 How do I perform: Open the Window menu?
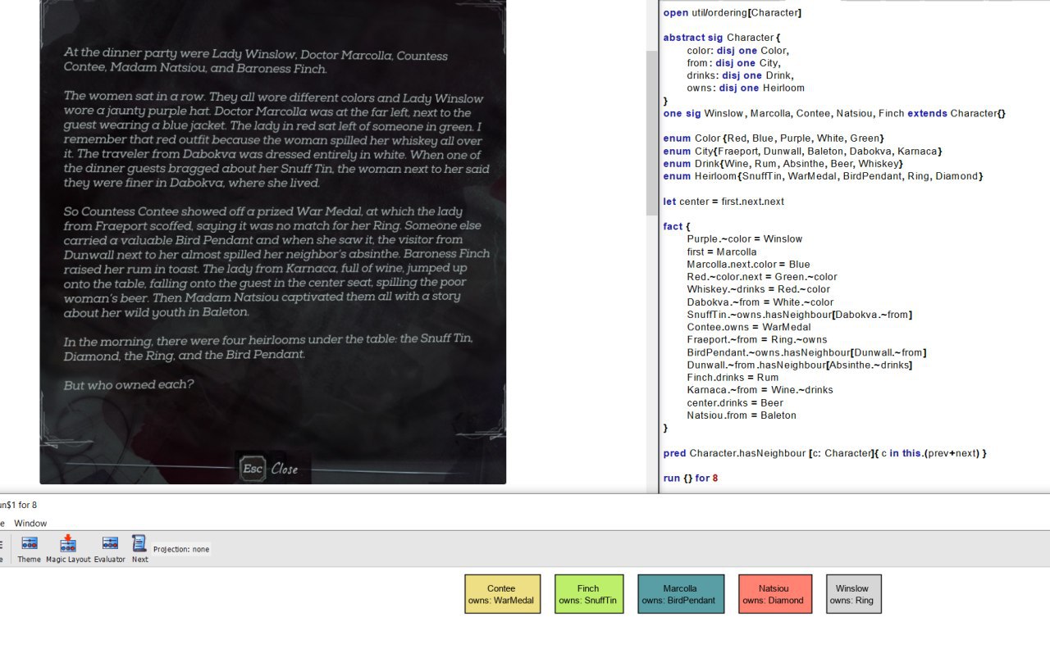point(30,523)
